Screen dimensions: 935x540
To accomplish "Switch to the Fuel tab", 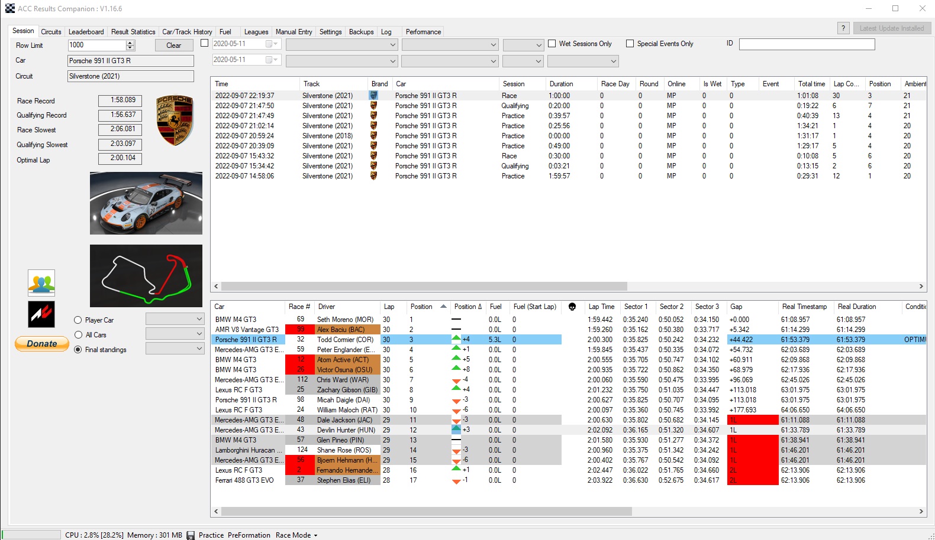I will tap(225, 32).
